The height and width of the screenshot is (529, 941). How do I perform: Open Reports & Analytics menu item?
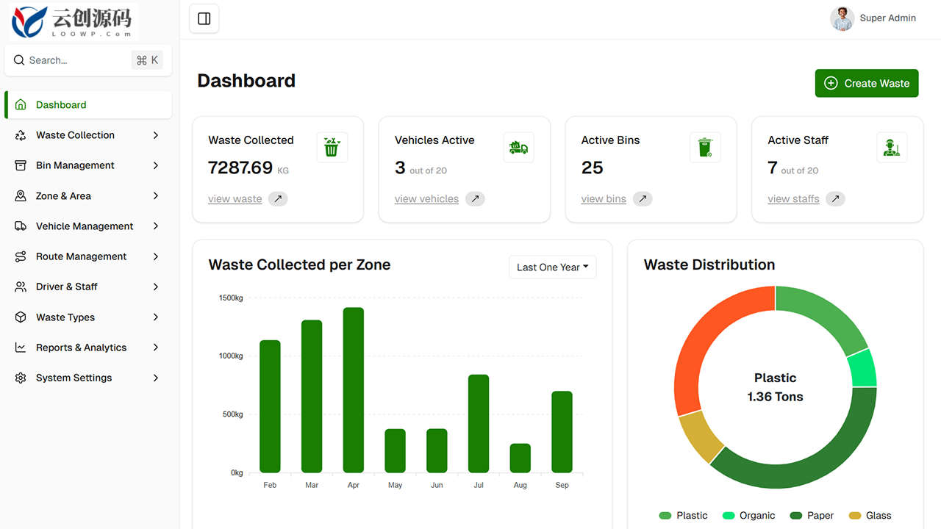88,348
